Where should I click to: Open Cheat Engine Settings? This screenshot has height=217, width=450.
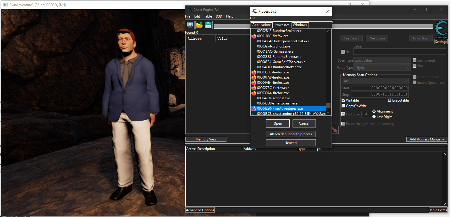[x=441, y=42]
